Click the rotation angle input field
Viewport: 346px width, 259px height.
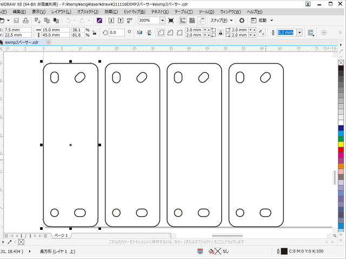116,32
